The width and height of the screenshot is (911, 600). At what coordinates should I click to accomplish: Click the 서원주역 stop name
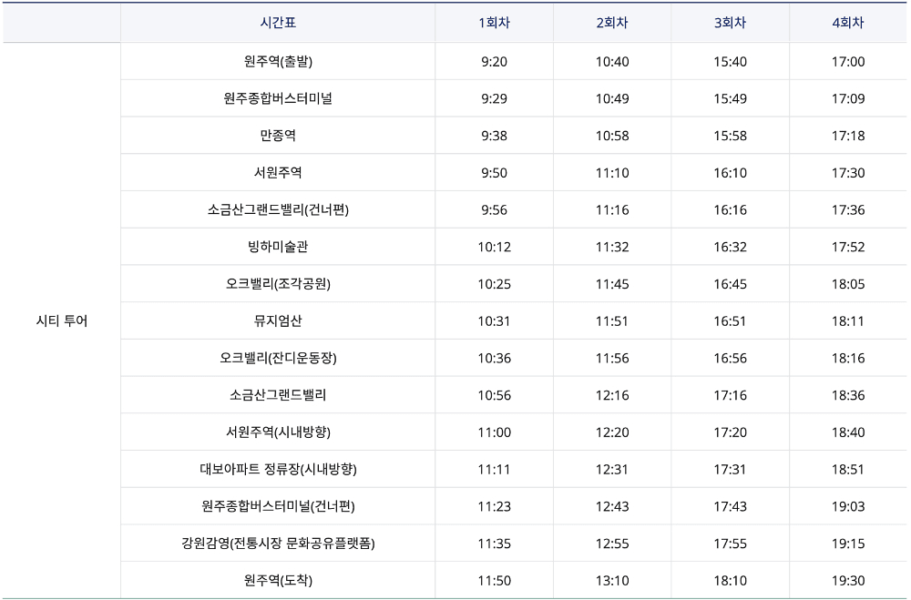[x=279, y=171]
